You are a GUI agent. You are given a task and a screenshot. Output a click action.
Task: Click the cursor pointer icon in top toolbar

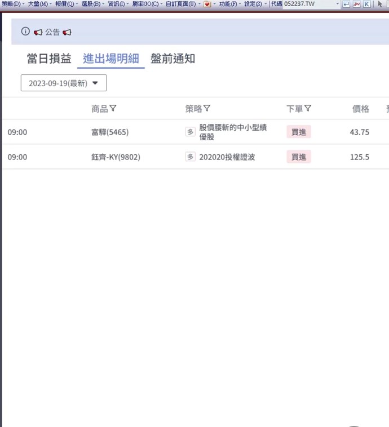tap(380, 4)
